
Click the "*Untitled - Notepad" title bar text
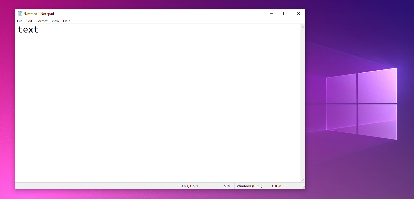point(39,14)
